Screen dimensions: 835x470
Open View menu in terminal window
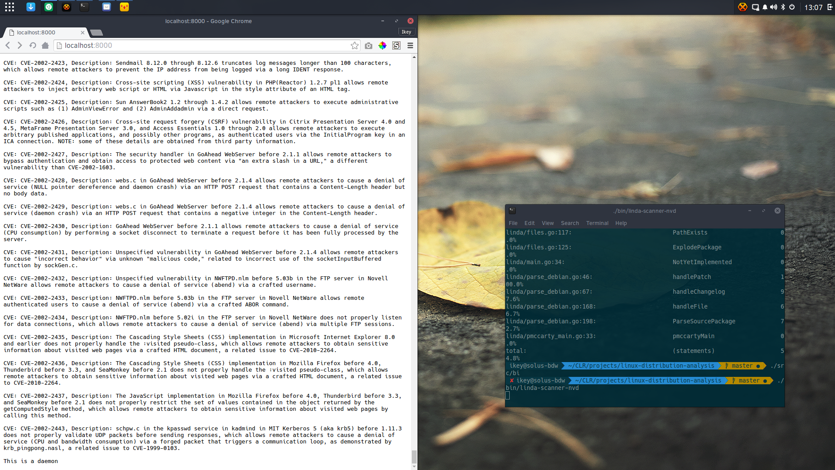(x=548, y=223)
